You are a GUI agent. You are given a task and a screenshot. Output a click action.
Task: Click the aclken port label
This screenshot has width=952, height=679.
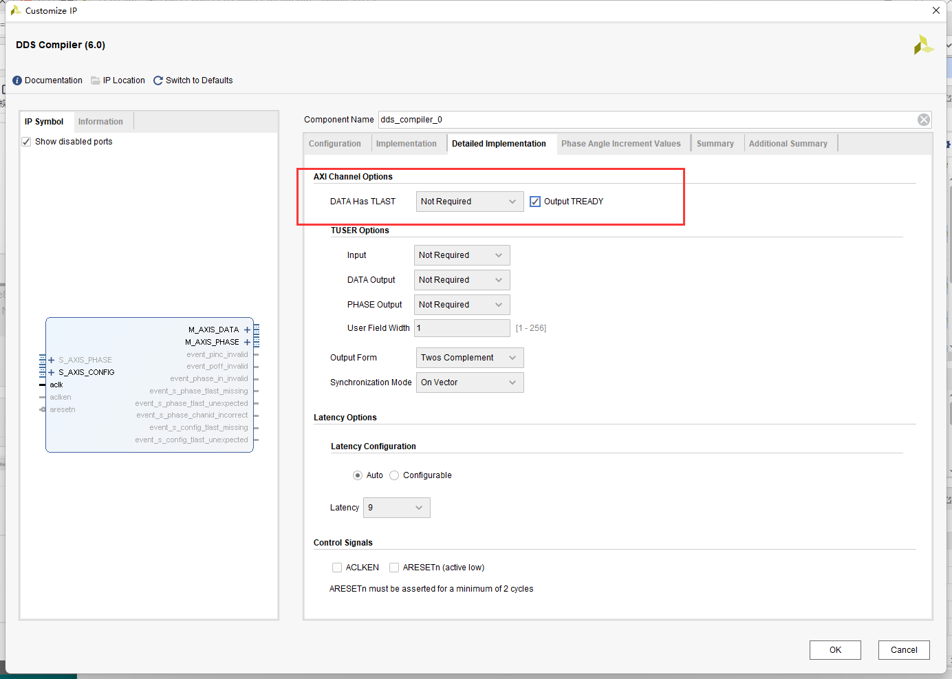click(x=61, y=397)
